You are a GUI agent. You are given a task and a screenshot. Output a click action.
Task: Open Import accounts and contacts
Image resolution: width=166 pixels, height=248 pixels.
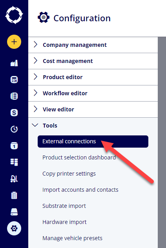[x=80, y=190]
